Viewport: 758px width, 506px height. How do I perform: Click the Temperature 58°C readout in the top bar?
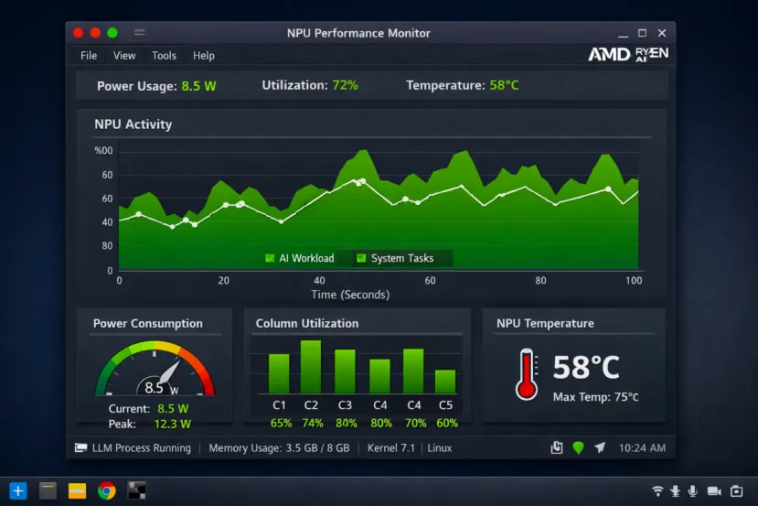(462, 85)
